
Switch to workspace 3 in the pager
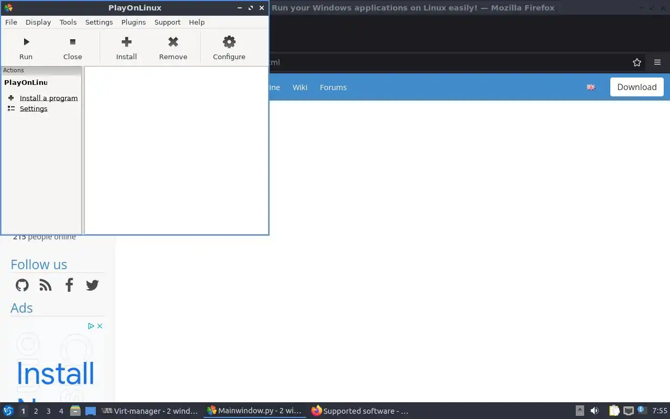(x=48, y=411)
